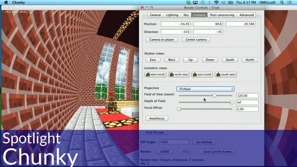The height and width of the screenshot is (167, 297).
Task: Click the Wi-Fi status icon
Action: (x=216, y=2)
